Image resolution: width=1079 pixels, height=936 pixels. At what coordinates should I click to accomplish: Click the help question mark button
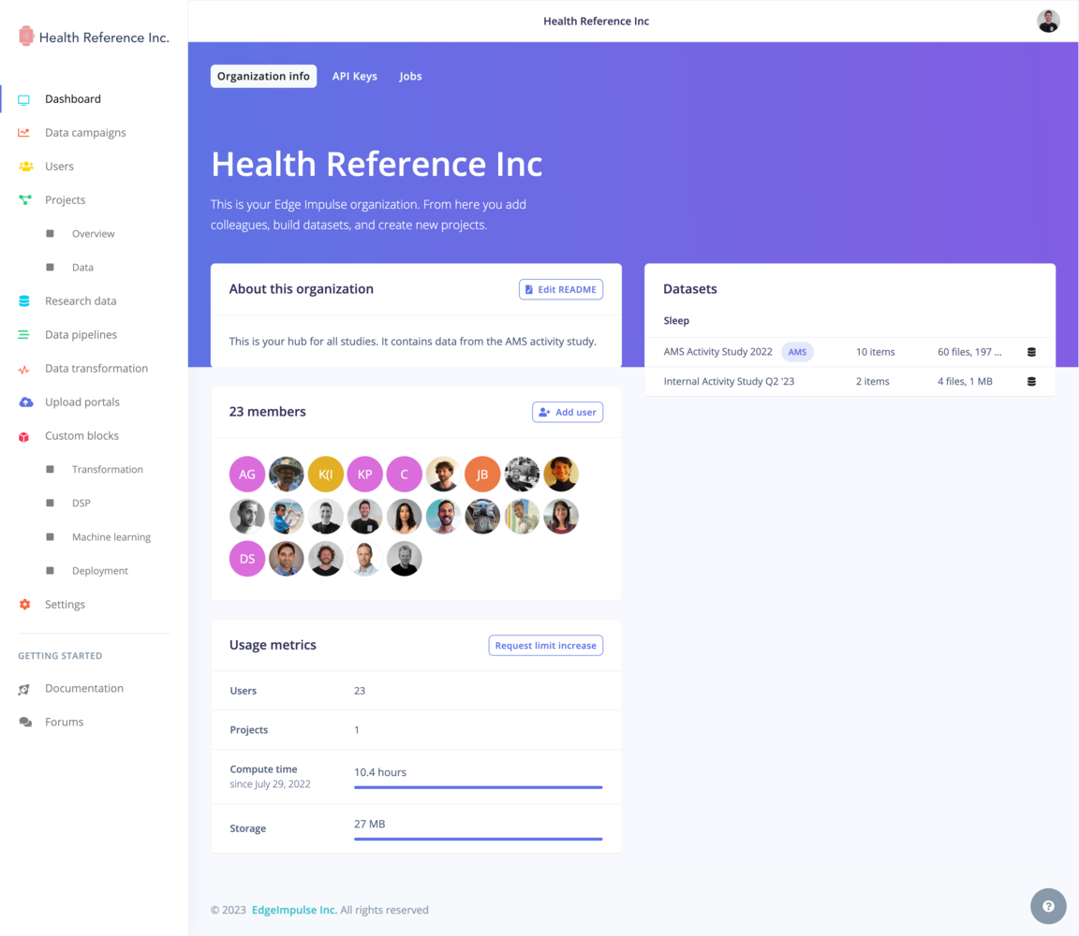(1048, 906)
